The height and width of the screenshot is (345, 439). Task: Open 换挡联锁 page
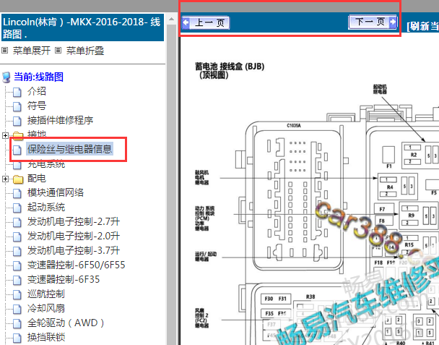pos(46,338)
